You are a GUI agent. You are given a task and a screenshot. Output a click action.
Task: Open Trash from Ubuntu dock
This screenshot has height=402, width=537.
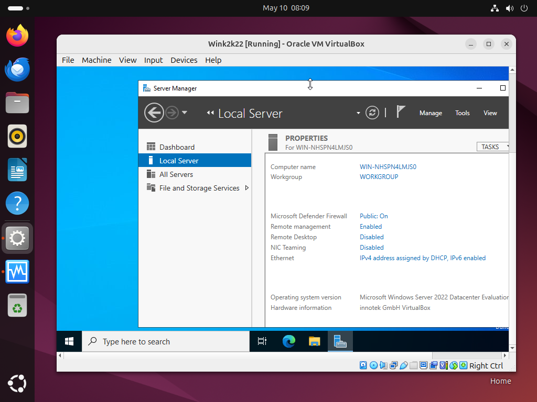pos(17,305)
